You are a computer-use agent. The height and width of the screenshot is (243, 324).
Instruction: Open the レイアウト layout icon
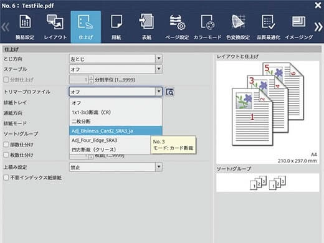(55, 27)
